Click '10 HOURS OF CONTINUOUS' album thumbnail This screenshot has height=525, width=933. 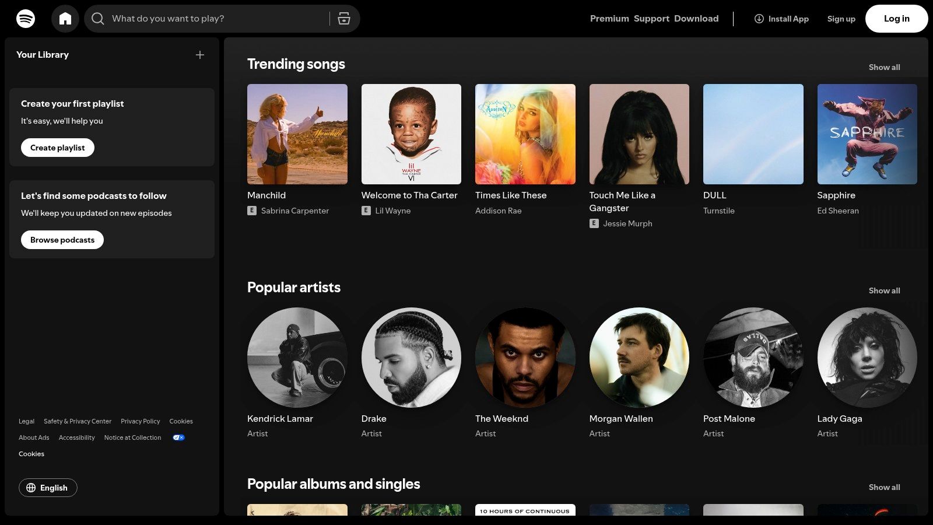coord(525,510)
